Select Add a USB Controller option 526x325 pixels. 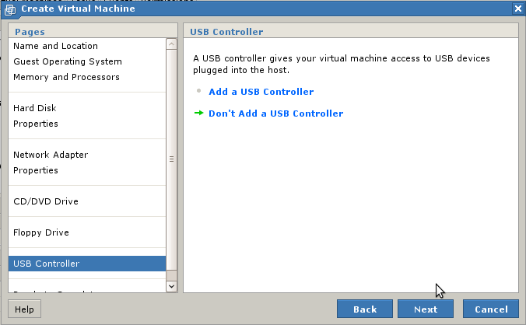[x=261, y=92]
